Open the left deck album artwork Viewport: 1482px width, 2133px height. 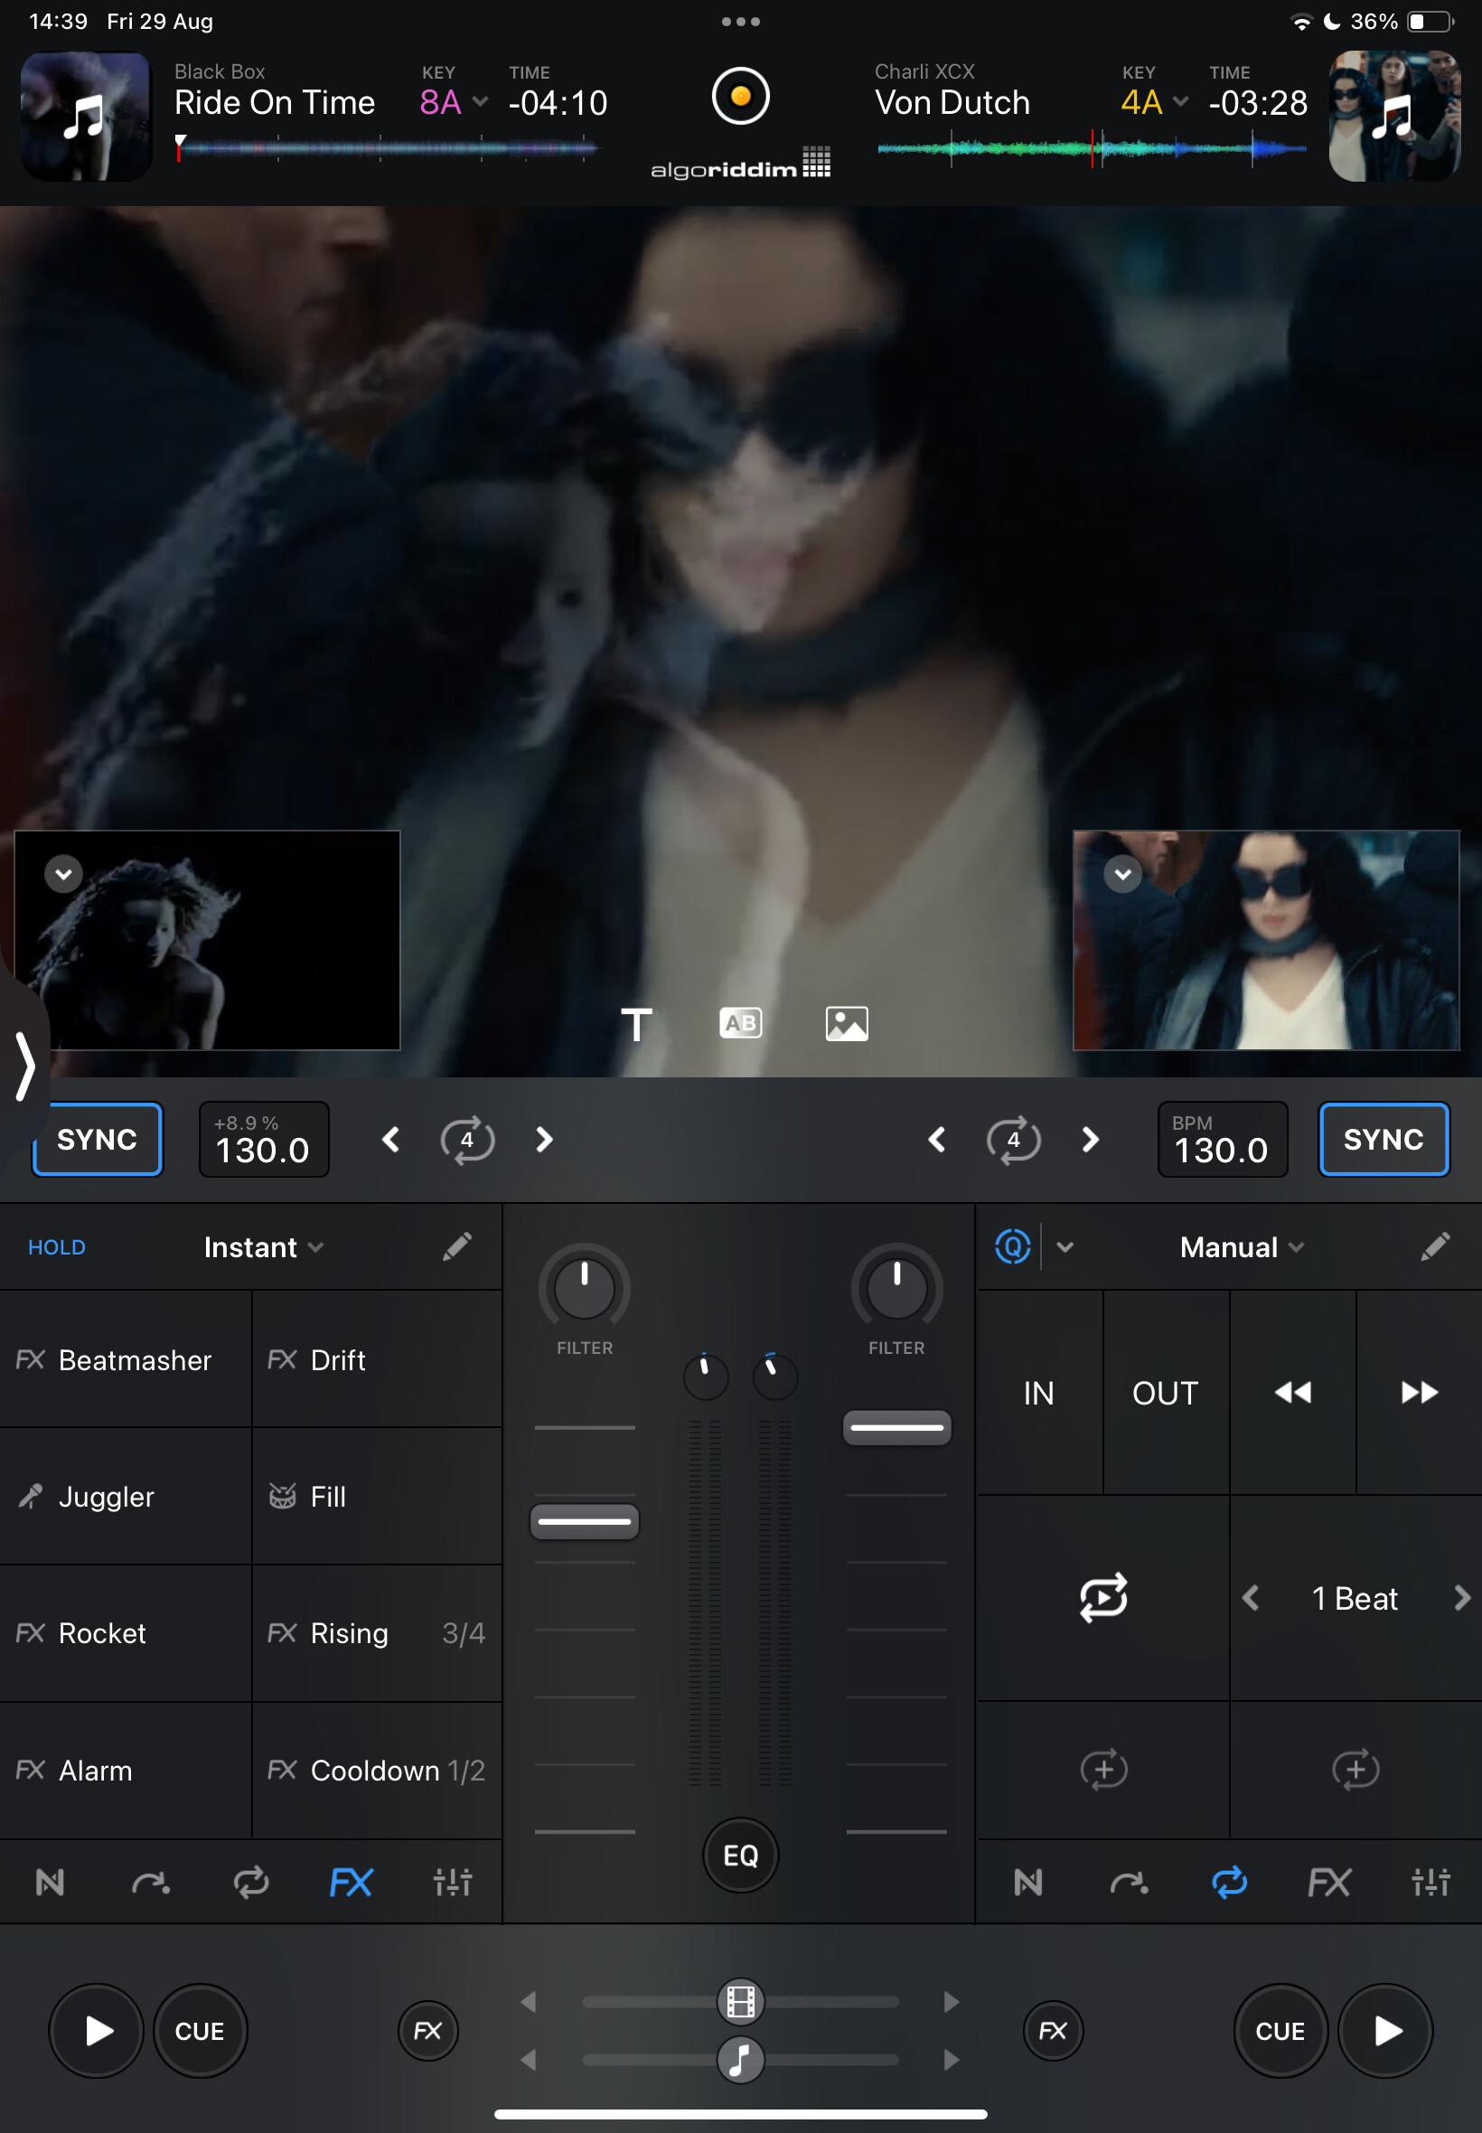pyautogui.click(x=87, y=116)
